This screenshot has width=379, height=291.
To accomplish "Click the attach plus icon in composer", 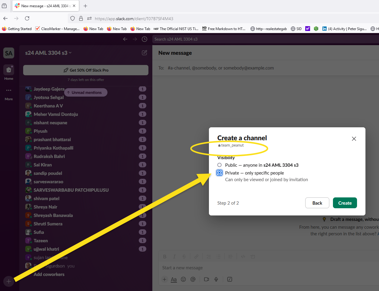I will [x=165, y=279].
